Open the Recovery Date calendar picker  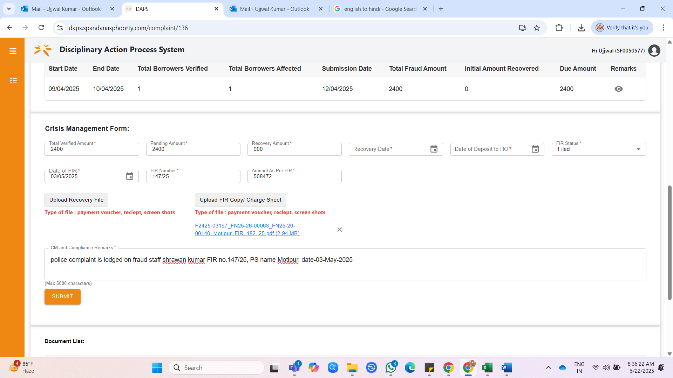pos(434,149)
